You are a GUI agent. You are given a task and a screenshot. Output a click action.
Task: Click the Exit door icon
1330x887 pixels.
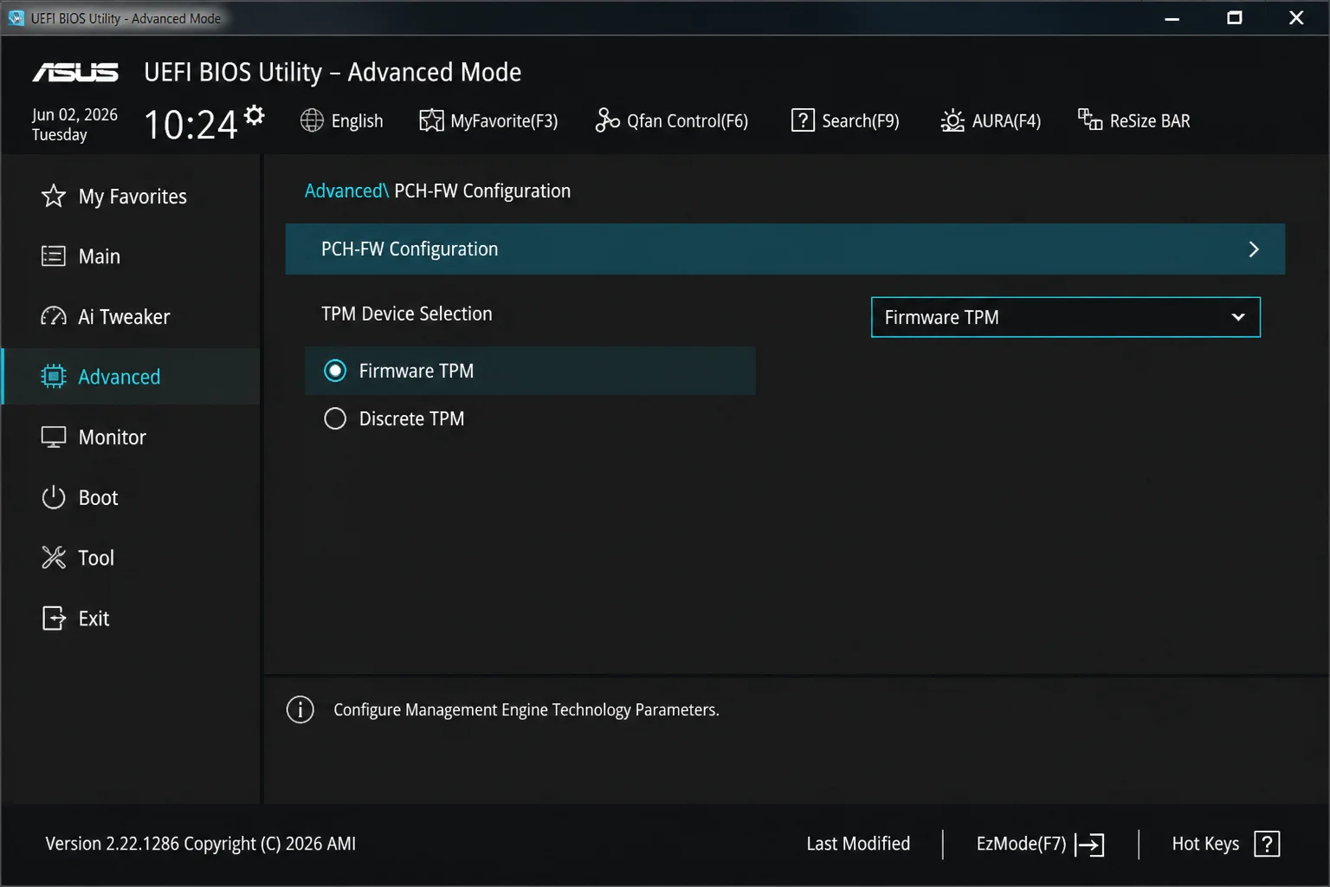(54, 618)
